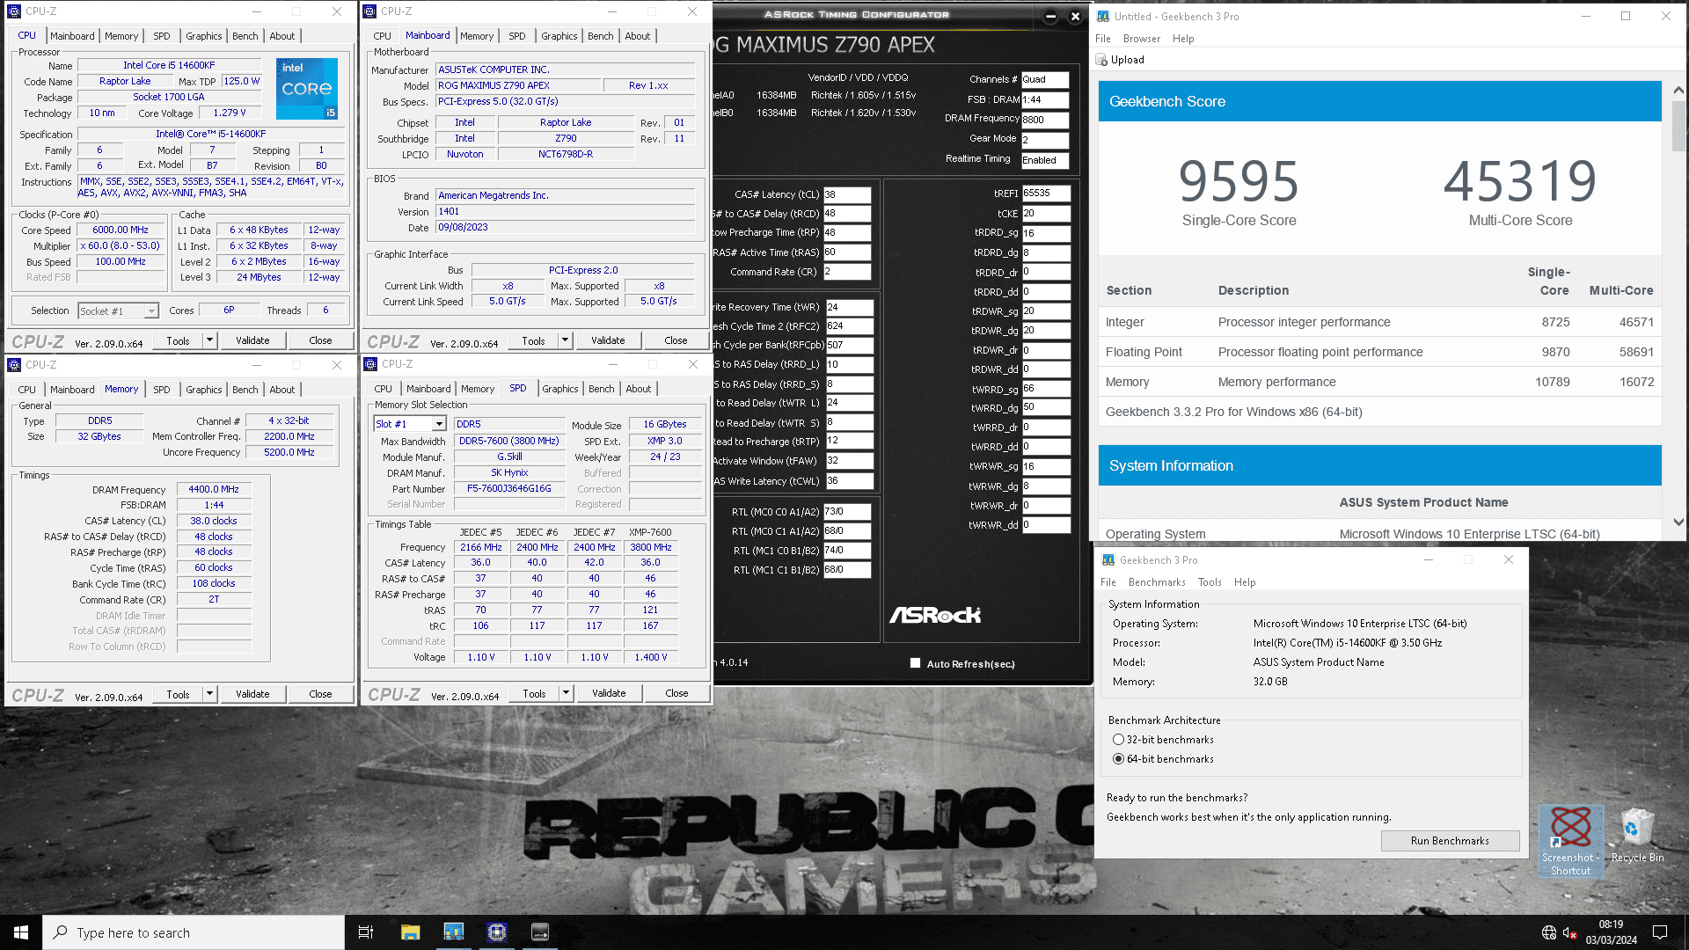Click Validate in the CPU-Z SPD window
The width and height of the screenshot is (1689, 950).
609,693
